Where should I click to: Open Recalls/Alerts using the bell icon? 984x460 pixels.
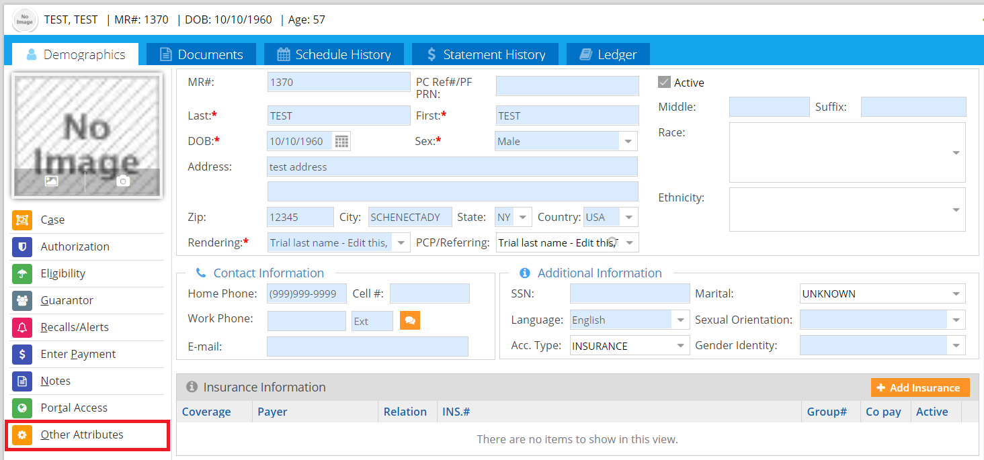pos(22,327)
